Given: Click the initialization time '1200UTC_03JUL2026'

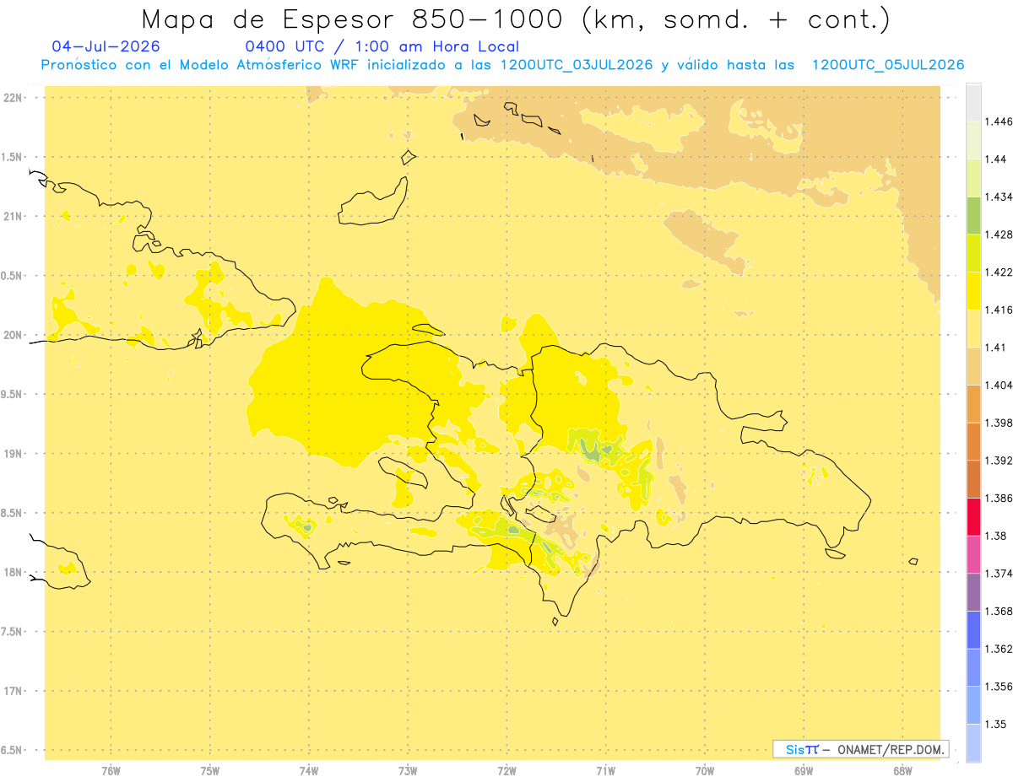Looking at the screenshot, I should pyautogui.click(x=576, y=65).
